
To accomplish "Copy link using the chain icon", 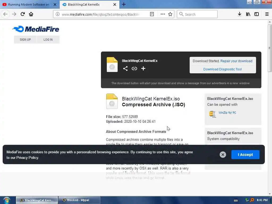I will coord(134,69).
